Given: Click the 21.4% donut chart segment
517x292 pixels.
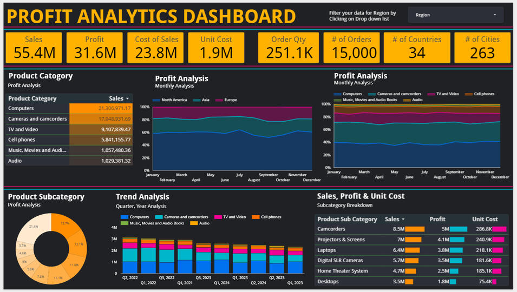Looking at the screenshot, I should click(x=34, y=227).
